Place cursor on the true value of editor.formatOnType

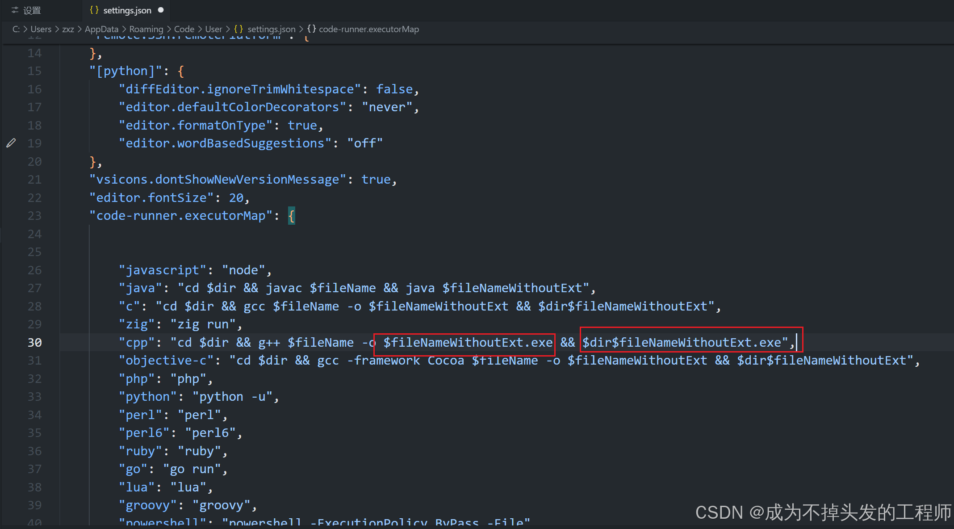point(302,125)
